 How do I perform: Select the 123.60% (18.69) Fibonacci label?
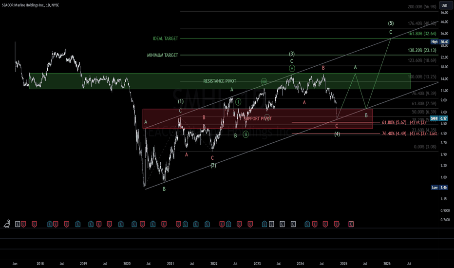click(x=422, y=60)
